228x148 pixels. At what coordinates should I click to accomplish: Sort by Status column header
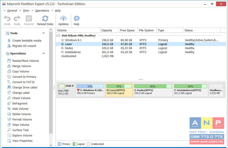coord(202,30)
